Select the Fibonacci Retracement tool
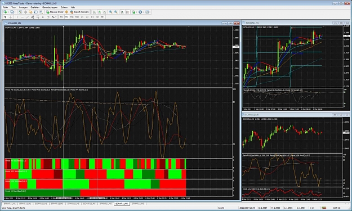Viewport: 352px width, 211px height. [38, 17]
